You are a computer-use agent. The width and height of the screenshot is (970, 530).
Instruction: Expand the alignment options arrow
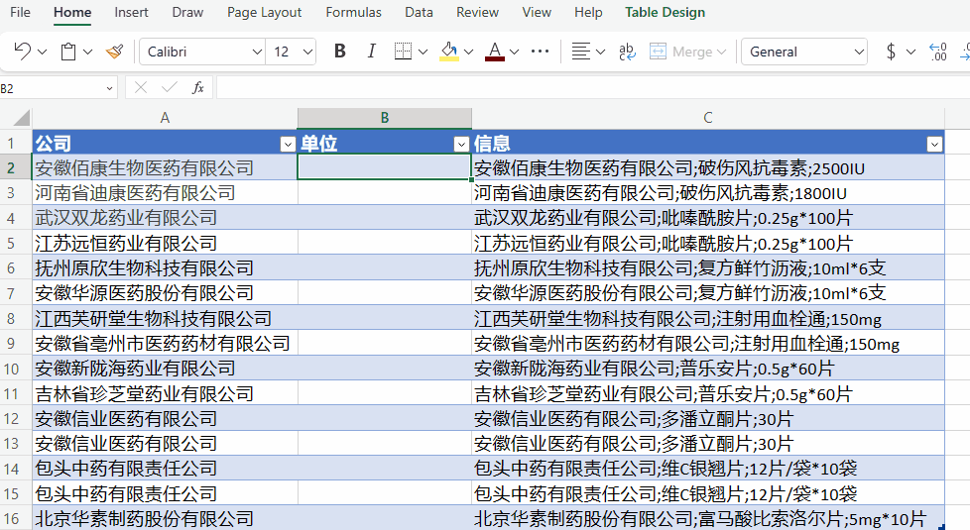600,52
